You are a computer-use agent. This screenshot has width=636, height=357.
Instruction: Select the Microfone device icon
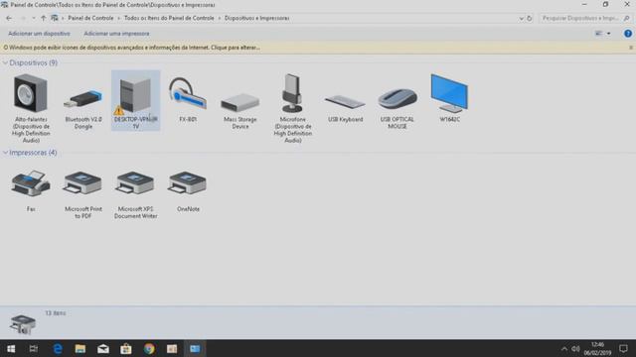click(x=292, y=93)
